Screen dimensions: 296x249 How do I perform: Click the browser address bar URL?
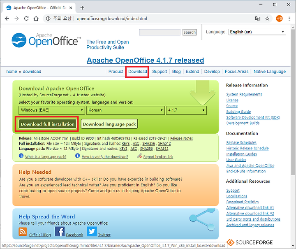(112, 19)
